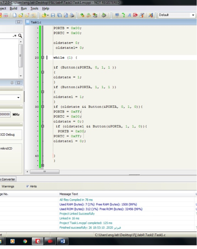Open Print Preview from the toolbar
The width and height of the screenshot is (197, 249).
tap(66, 15)
